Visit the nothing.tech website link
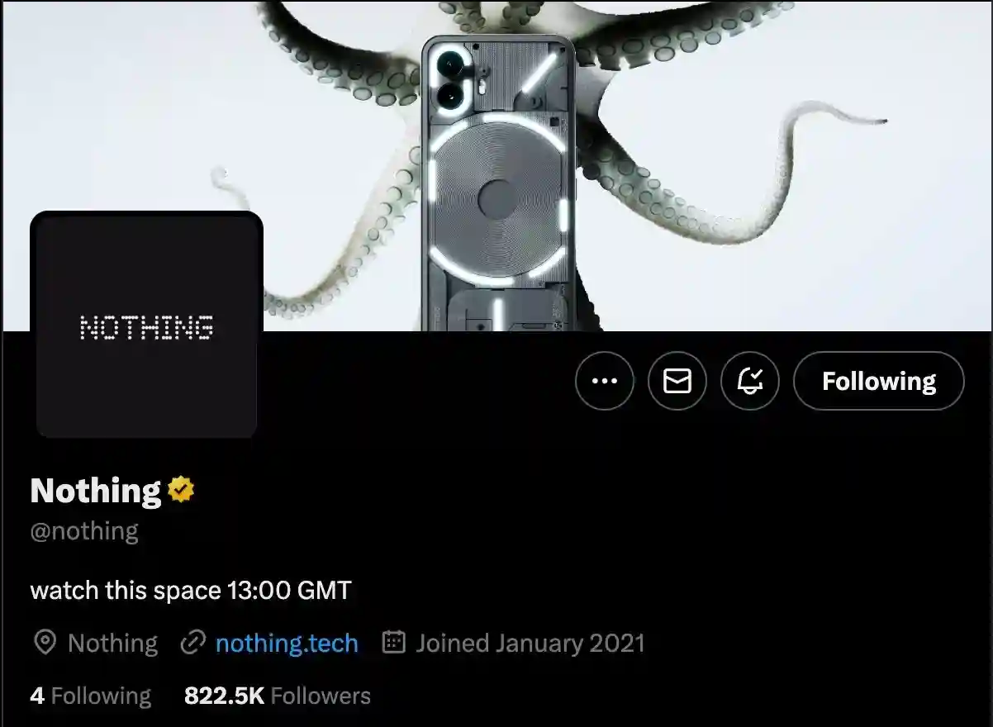Viewport: 993px width, 727px height. point(287,643)
